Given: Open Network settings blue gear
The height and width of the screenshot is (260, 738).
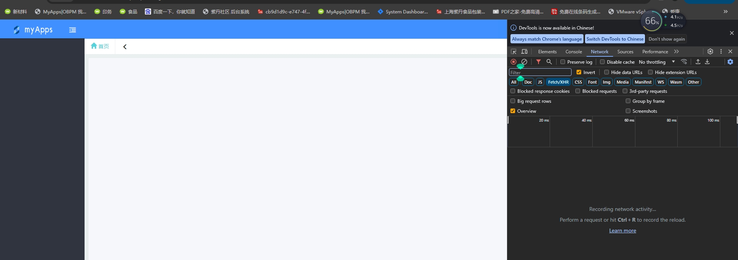Looking at the screenshot, I should (x=730, y=62).
